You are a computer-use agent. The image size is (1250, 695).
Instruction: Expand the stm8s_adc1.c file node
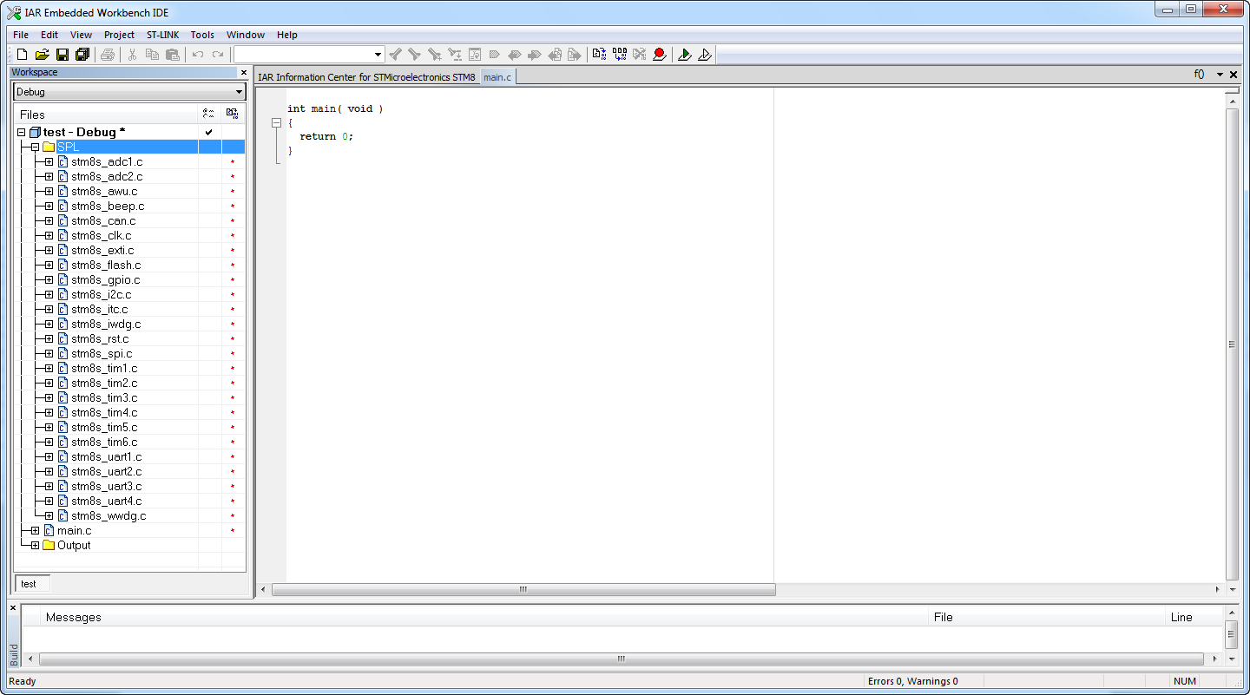[49, 162]
